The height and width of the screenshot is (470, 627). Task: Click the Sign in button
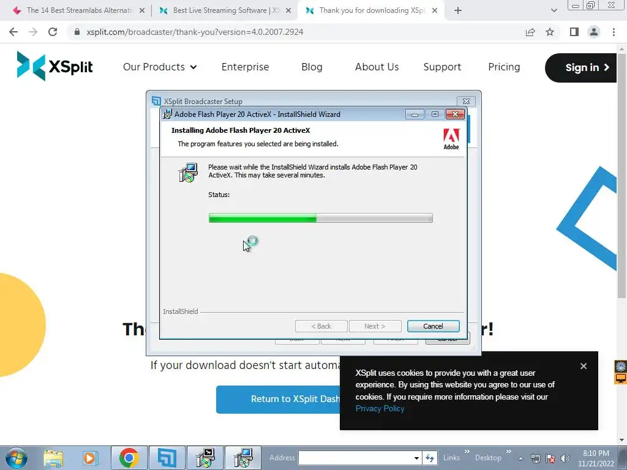tap(580, 67)
